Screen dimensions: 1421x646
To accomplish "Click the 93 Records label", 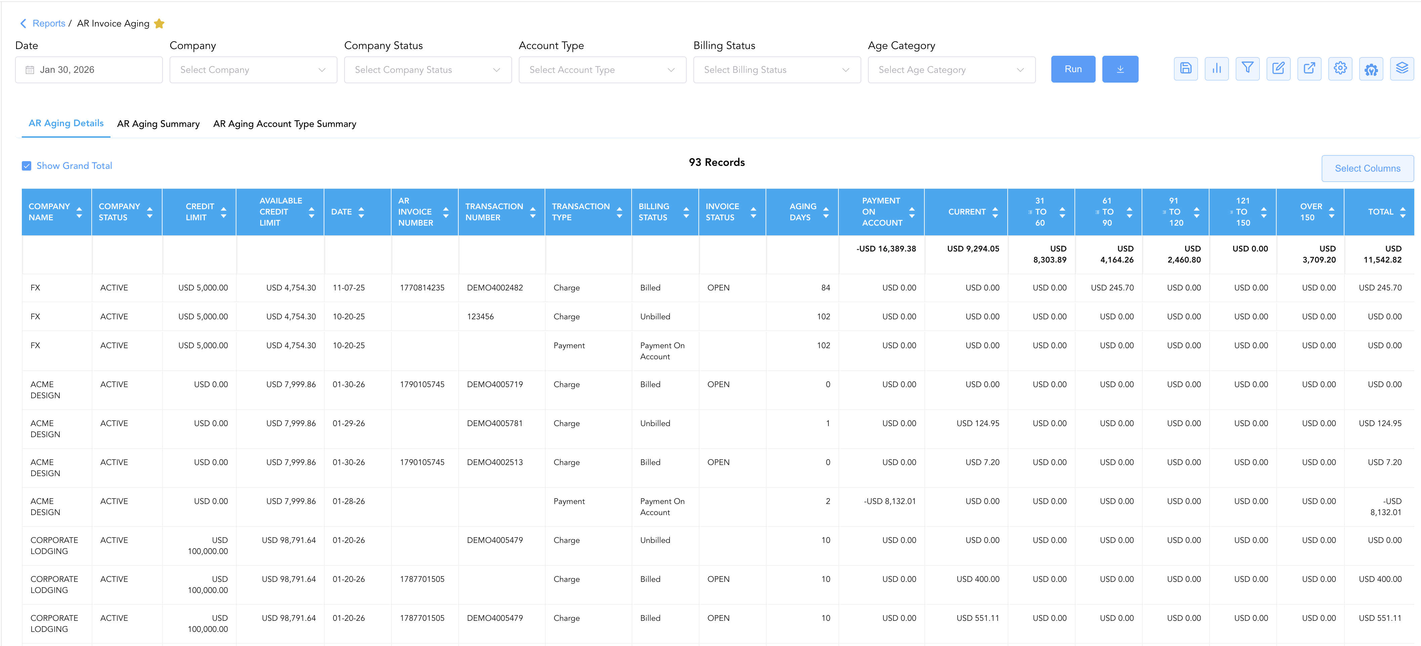I will (x=717, y=162).
